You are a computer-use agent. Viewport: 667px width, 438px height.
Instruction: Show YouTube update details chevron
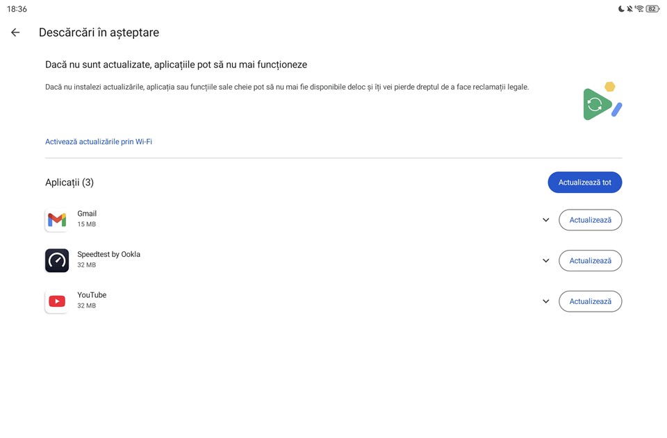(546, 301)
